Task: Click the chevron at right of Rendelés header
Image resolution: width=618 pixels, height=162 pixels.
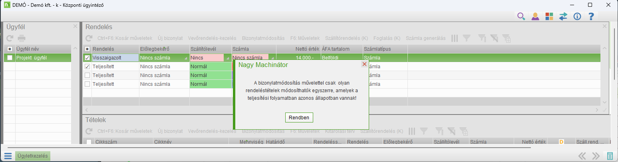Action: click(x=604, y=49)
